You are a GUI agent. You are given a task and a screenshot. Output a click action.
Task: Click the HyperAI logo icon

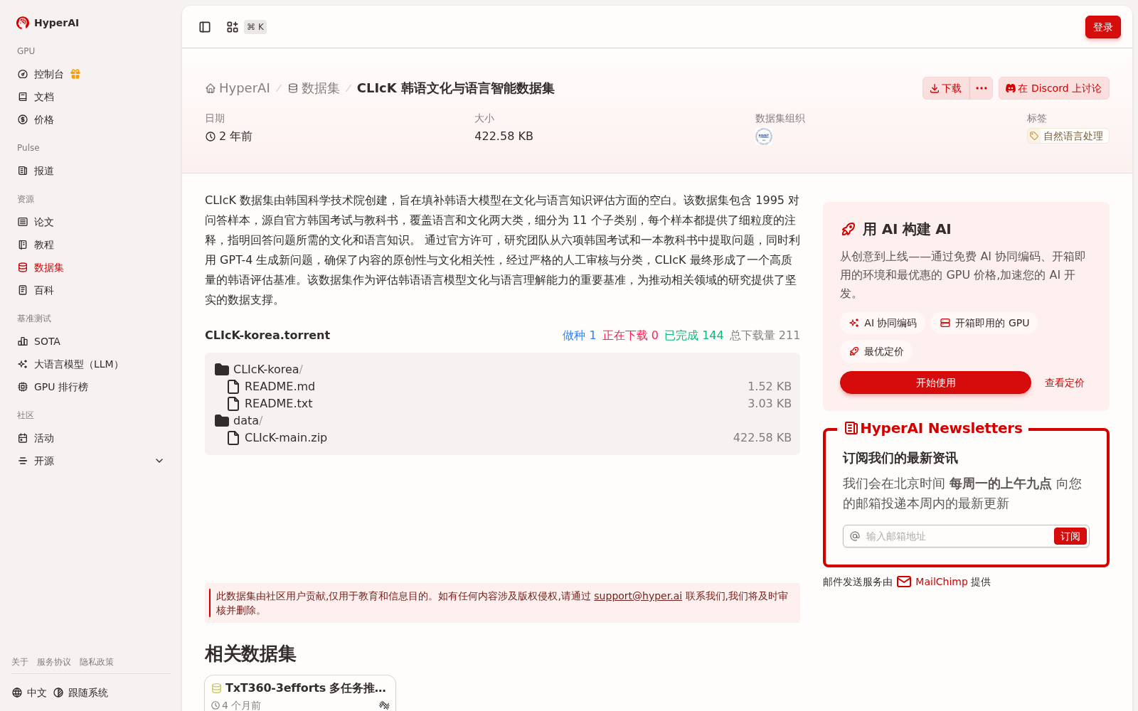tap(23, 23)
